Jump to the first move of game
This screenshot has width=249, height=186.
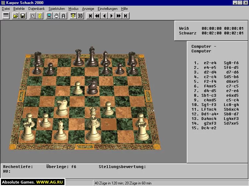(90, 16)
